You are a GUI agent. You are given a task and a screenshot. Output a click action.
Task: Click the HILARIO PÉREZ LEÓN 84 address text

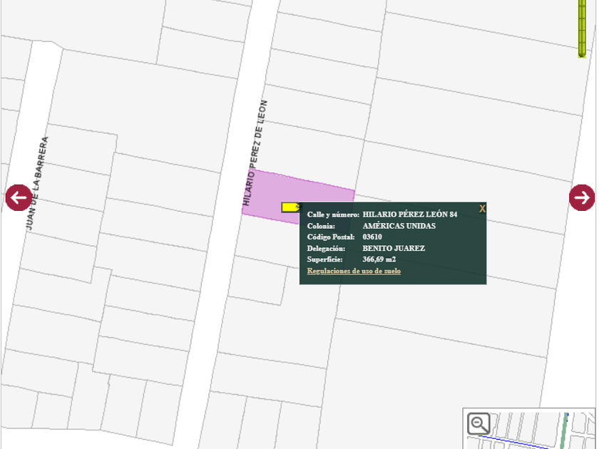409,215
